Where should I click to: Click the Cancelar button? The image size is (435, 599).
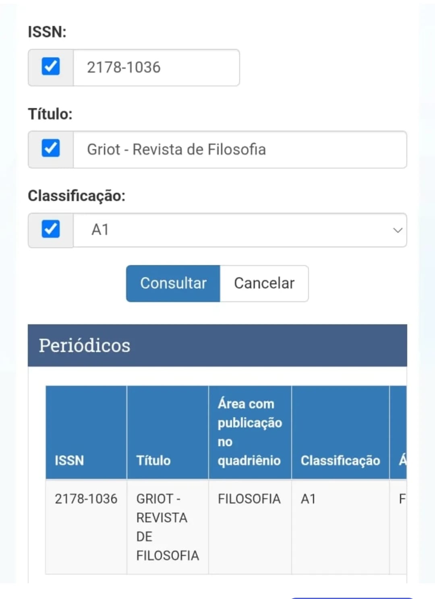[x=264, y=283]
